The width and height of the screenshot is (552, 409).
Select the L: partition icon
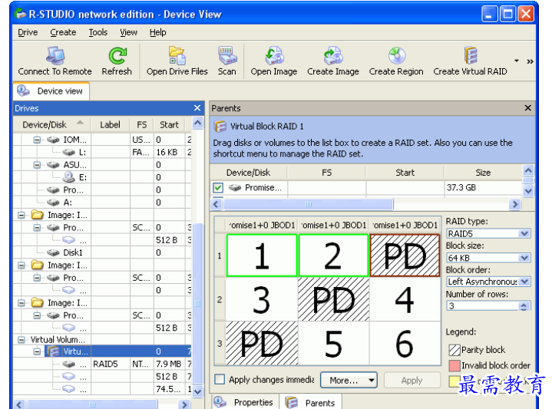(x=68, y=152)
